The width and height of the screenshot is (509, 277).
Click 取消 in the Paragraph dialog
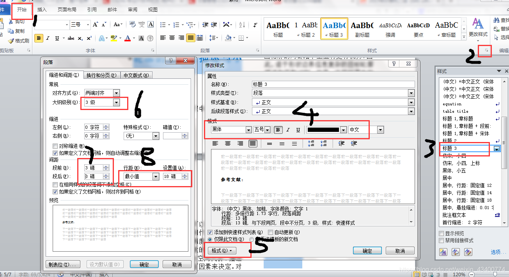point(177,265)
